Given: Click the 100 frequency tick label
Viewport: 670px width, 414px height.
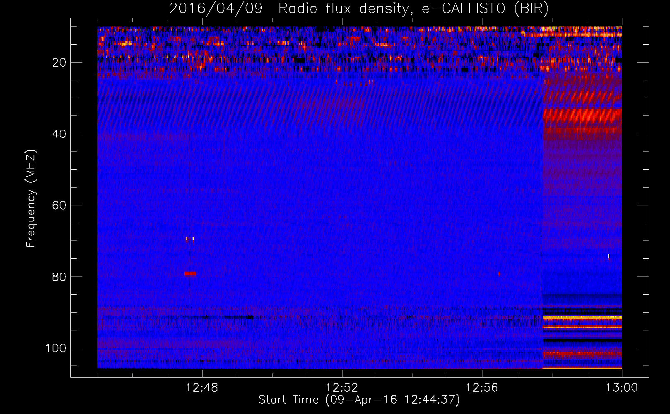Looking at the screenshot, I should click(56, 348).
